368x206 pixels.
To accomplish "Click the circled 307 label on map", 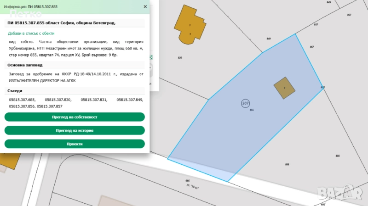I will pos(245,103).
